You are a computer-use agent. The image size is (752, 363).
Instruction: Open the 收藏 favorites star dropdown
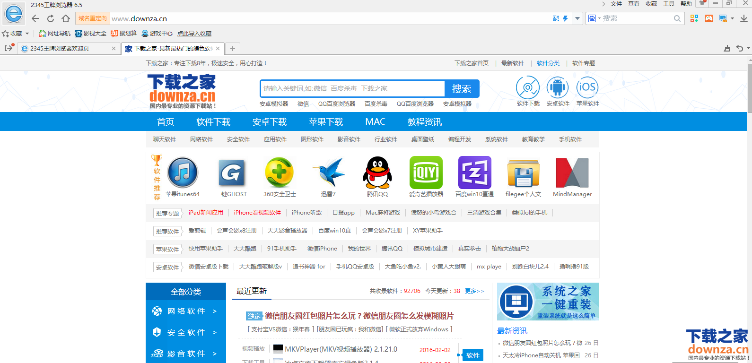(16, 34)
